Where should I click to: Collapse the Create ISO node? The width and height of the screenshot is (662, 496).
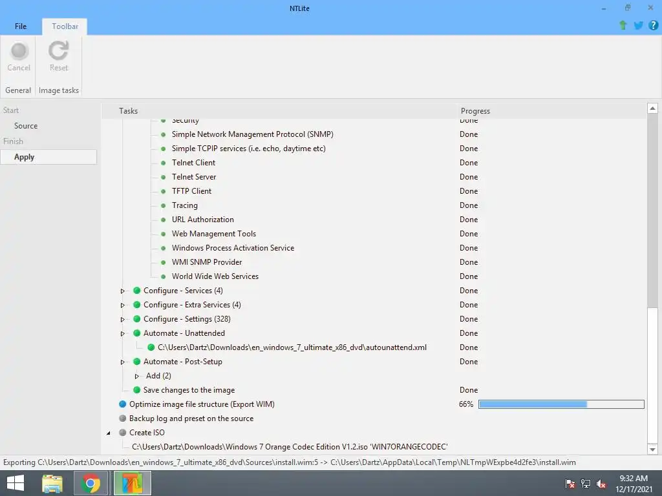[x=109, y=433]
